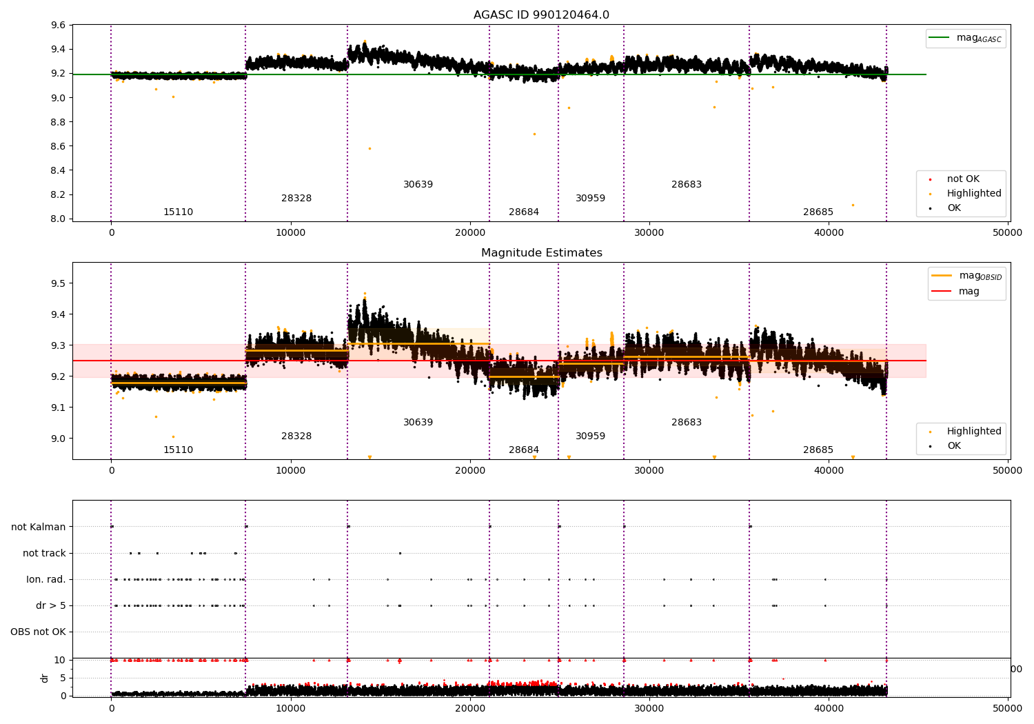The image size is (1034, 724).
Task: Click the red line sample beside the mag legend entry
Action: pyautogui.click(x=942, y=292)
